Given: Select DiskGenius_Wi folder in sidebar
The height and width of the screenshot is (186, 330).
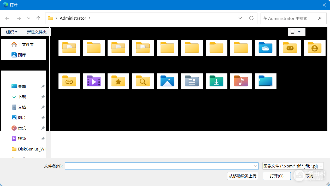Looking at the screenshot, I should [x=28, y=149].
